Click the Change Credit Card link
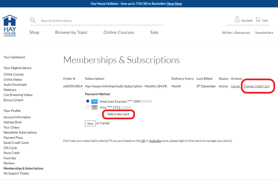 pyautogui.click(x=256, y=86)
